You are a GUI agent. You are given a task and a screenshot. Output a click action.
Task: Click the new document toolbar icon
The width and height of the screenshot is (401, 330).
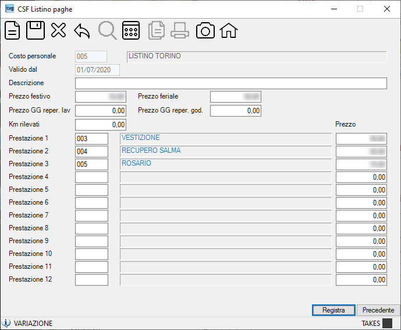(12, 30)
